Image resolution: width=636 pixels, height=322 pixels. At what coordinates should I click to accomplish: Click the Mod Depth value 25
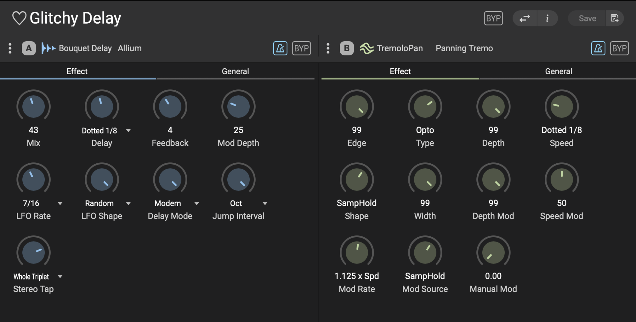click(x=238, y=130)
